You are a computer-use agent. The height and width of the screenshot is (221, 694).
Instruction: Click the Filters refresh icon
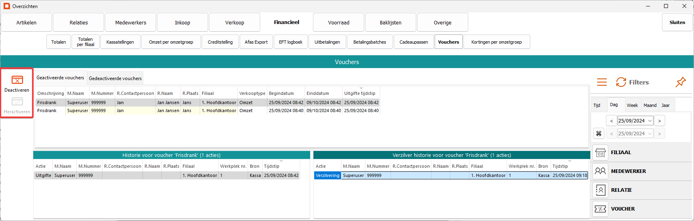click(x=621, y=82)
